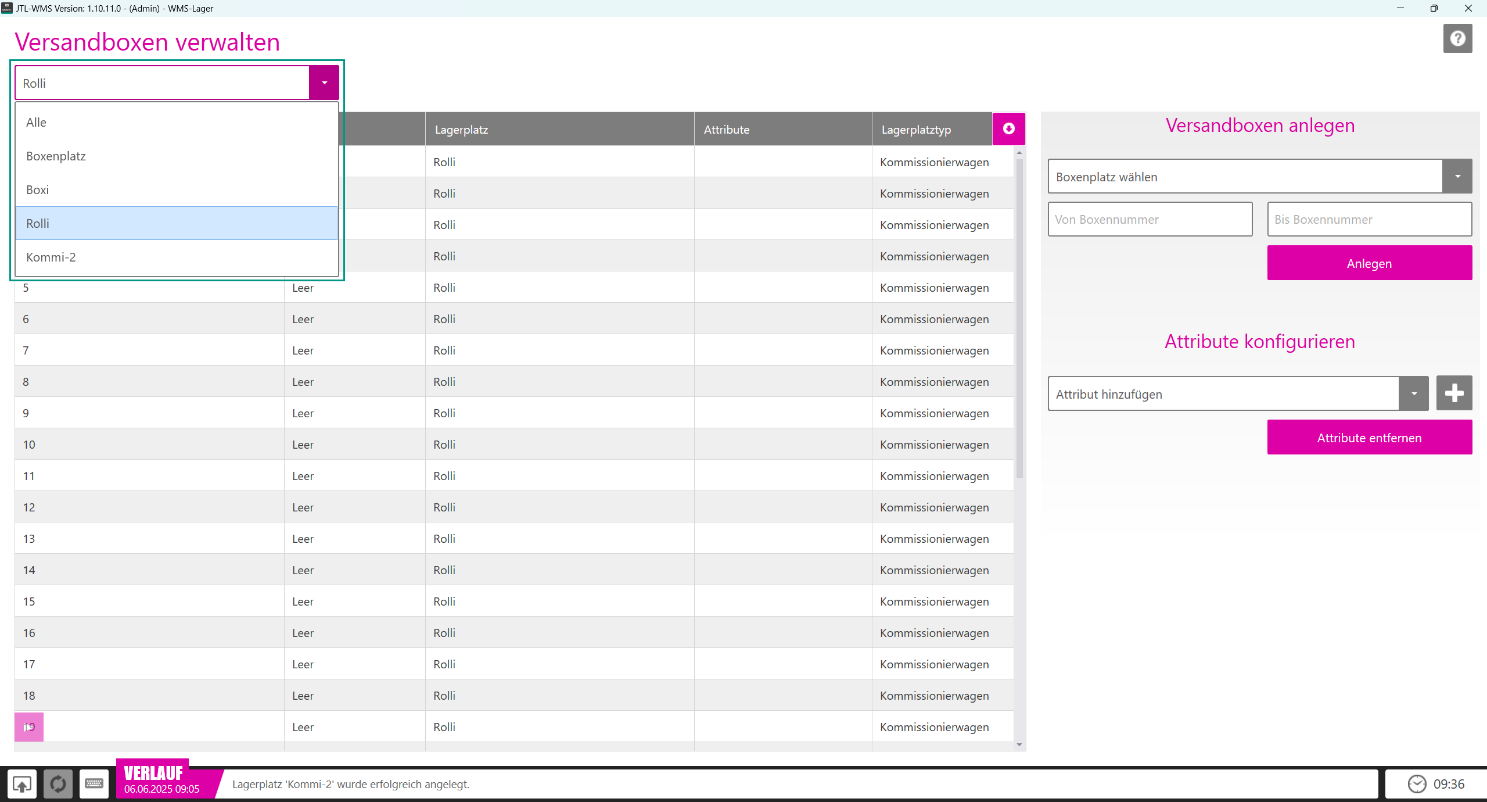This screenshot has height=802, width=1487.
Task: Focus the Bis Boxennummer input field
Action: pyautogui.click(x=1369, y=219)
